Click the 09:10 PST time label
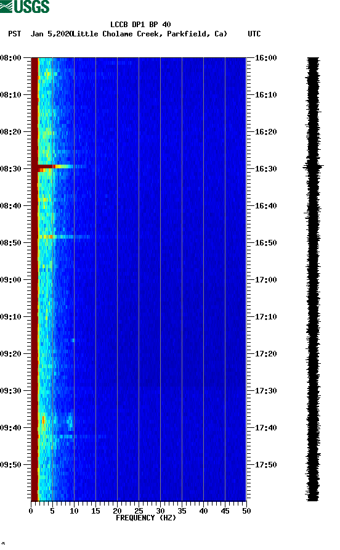The width and height of the screenshot is (340, 550). point(10,317)
